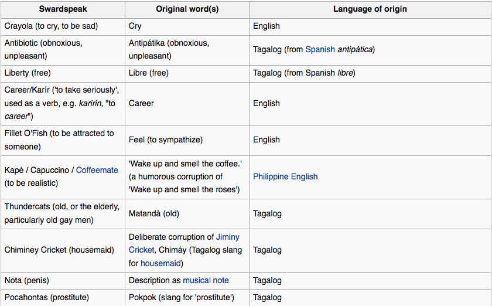Select the Pokpok original word cell

pos(181,297)
